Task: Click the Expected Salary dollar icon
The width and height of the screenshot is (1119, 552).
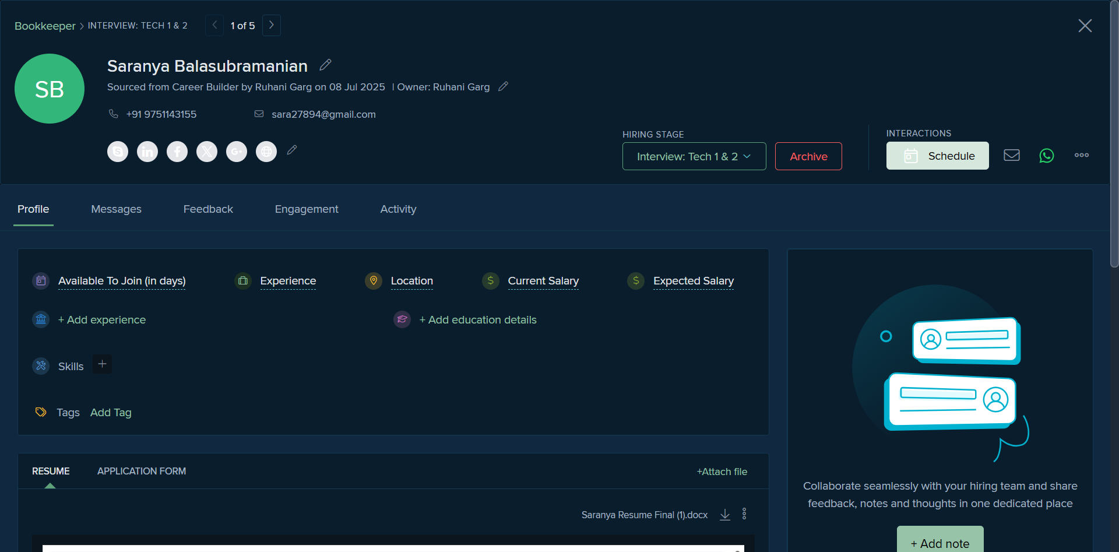Action: (636, 281)
